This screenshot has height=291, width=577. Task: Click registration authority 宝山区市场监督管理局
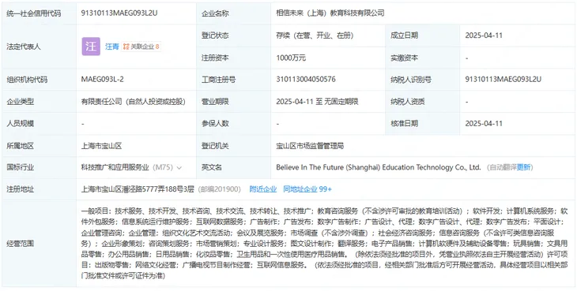click(x=310, y=146)
